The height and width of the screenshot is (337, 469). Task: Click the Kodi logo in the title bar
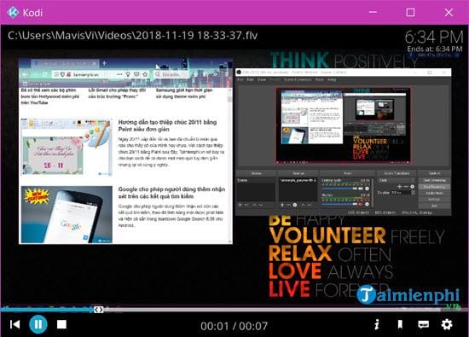tap(13, 12)
